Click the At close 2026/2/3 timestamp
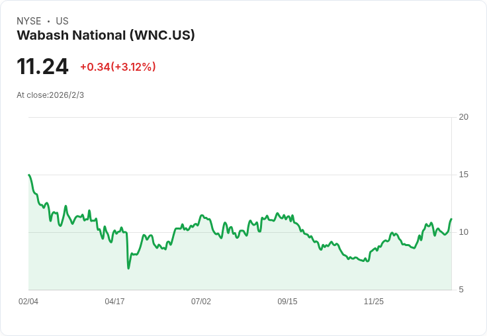 (x=50, y=95)
